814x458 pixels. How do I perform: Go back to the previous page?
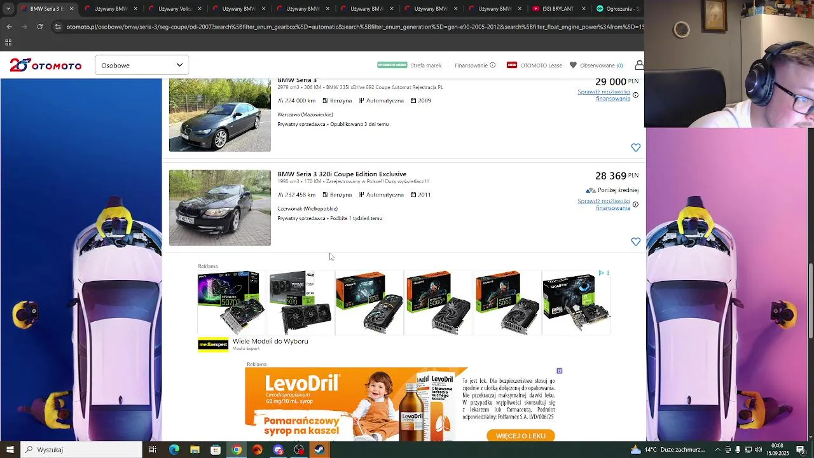pos(9,27)
